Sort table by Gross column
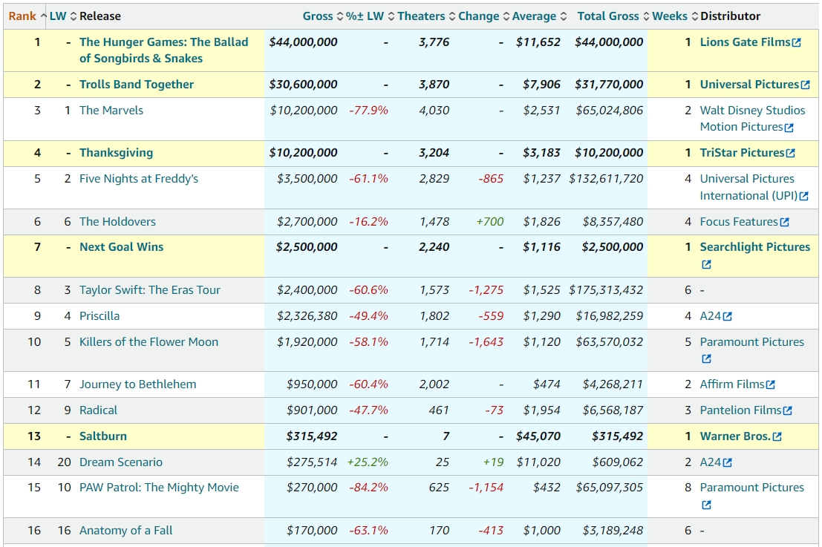Image resolution: width=822 pixels, height=547 pixels. 318,16
